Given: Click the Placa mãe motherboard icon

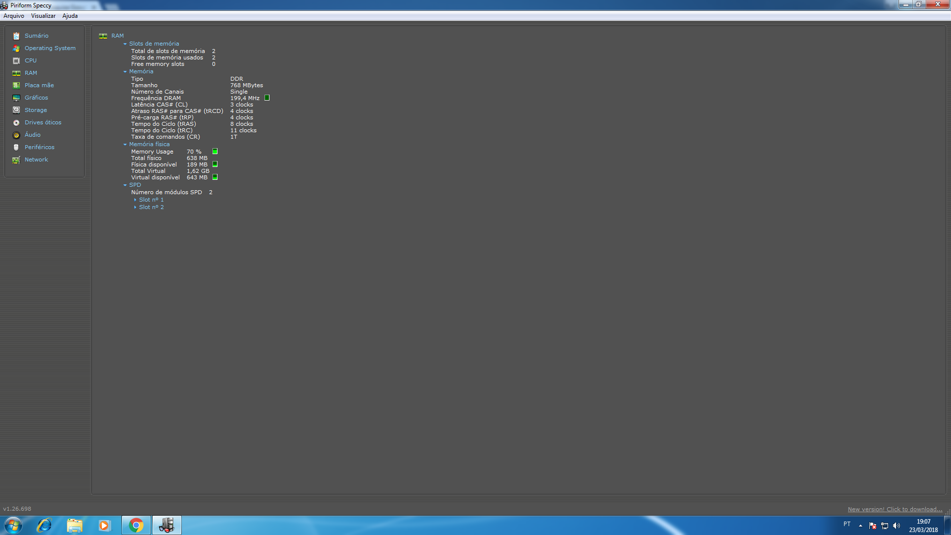Looking at the screenshot, I should [16, 85].
